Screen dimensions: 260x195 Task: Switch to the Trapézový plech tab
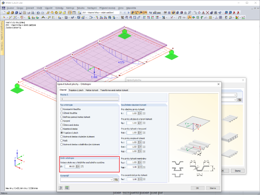pos(76,90)
